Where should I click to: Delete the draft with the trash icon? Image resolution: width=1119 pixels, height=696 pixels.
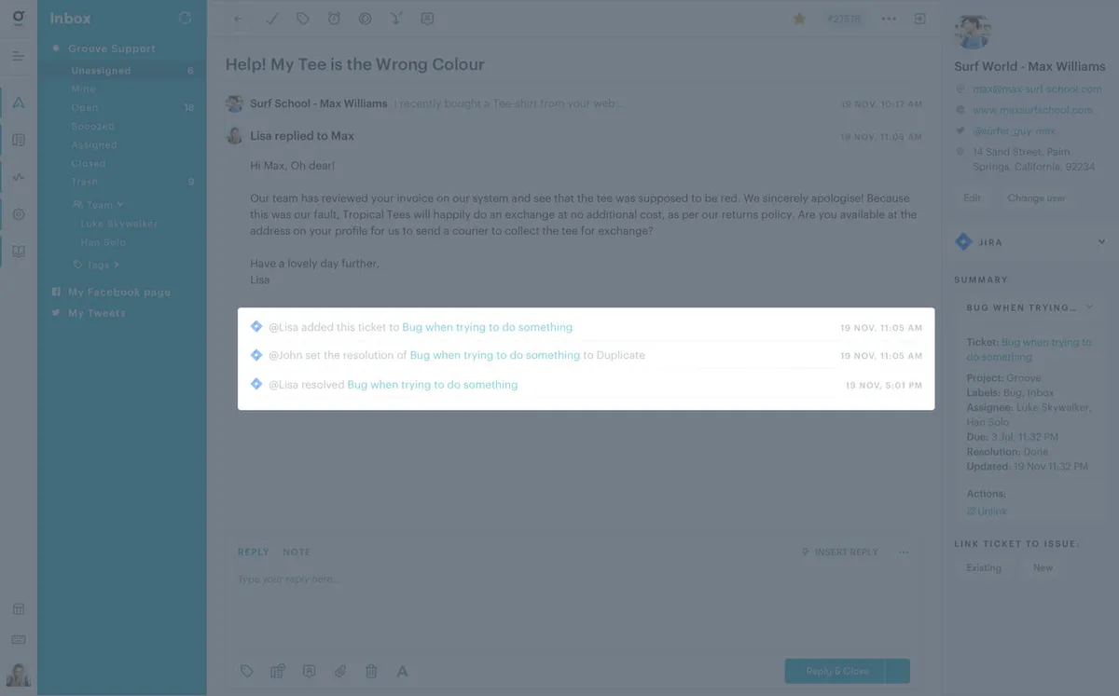371,671
